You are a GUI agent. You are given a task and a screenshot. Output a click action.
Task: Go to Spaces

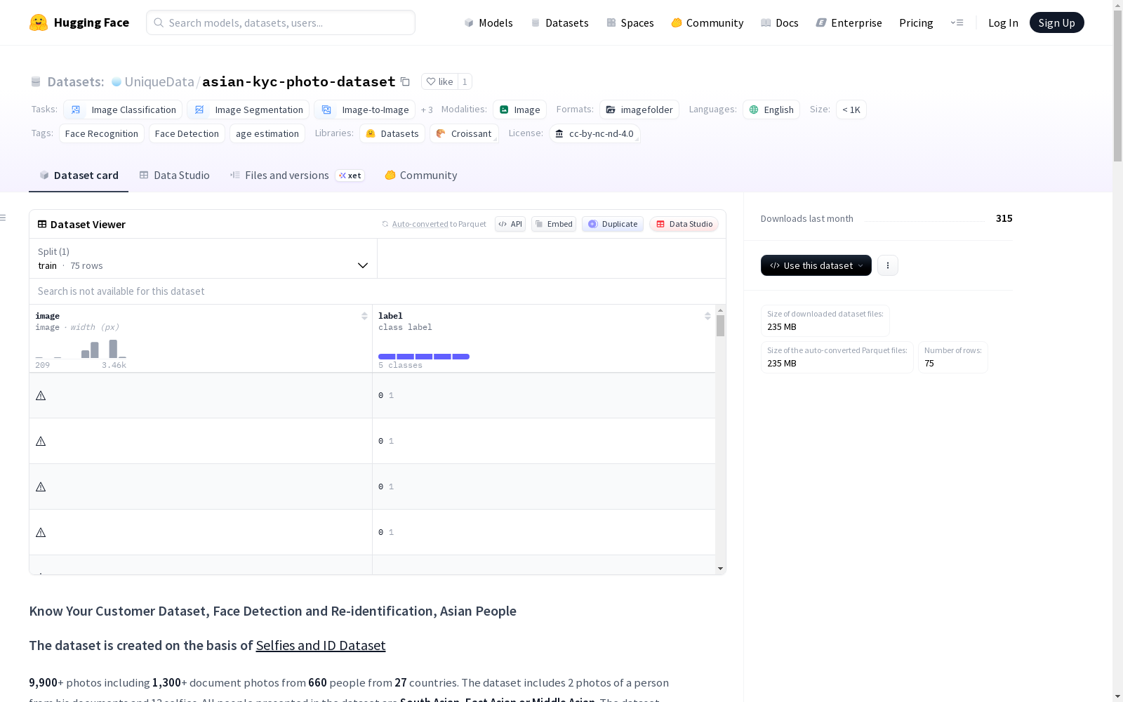(x=630, y=22)
